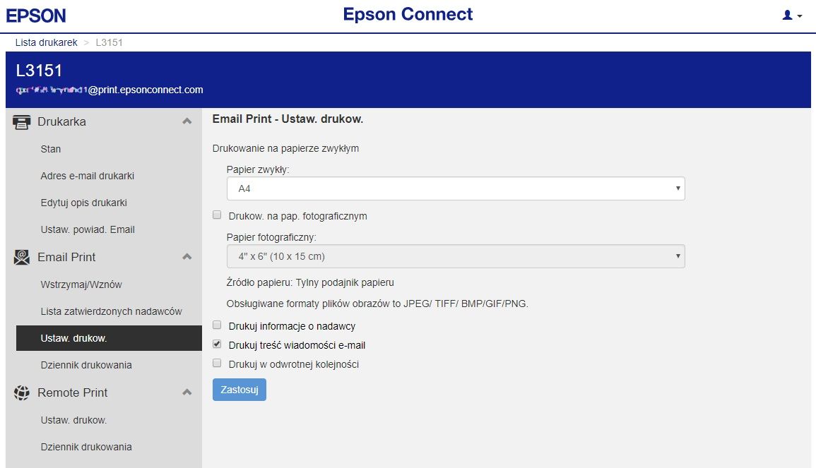Open Adres e-mail drukarki page
The height and width of the screenshot is (468, 816).
(x=88, y=176)
